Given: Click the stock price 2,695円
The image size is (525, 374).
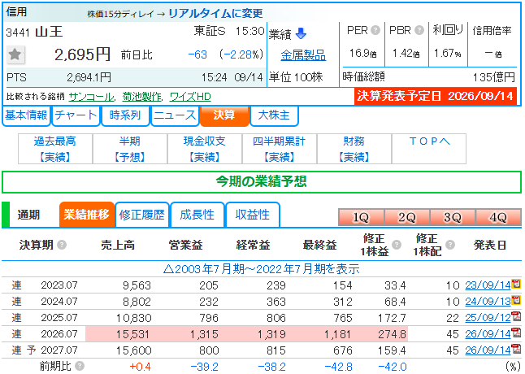Looking at the screenshot, I should click(x=82, y=54).
